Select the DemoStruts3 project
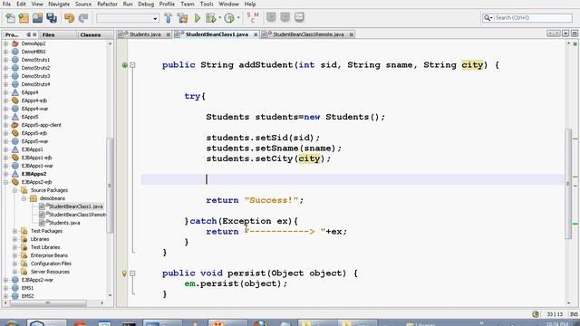580x326 pixels. 35,76
